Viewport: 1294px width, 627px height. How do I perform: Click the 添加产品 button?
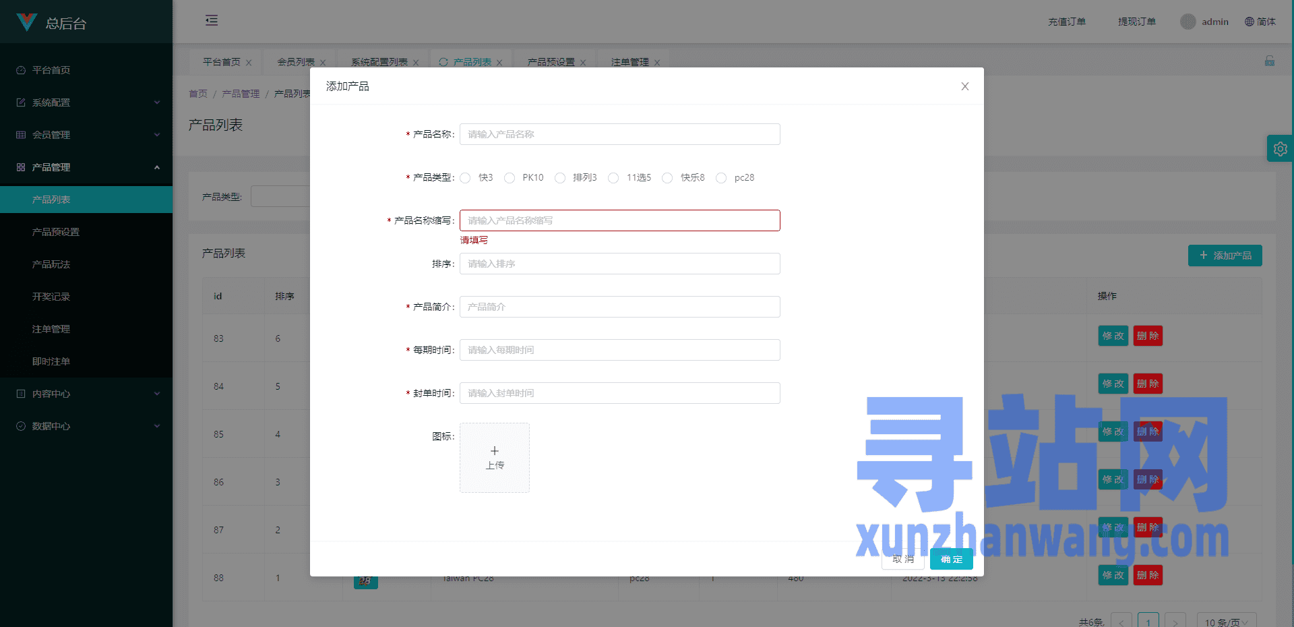click(x=1225, y=256)
